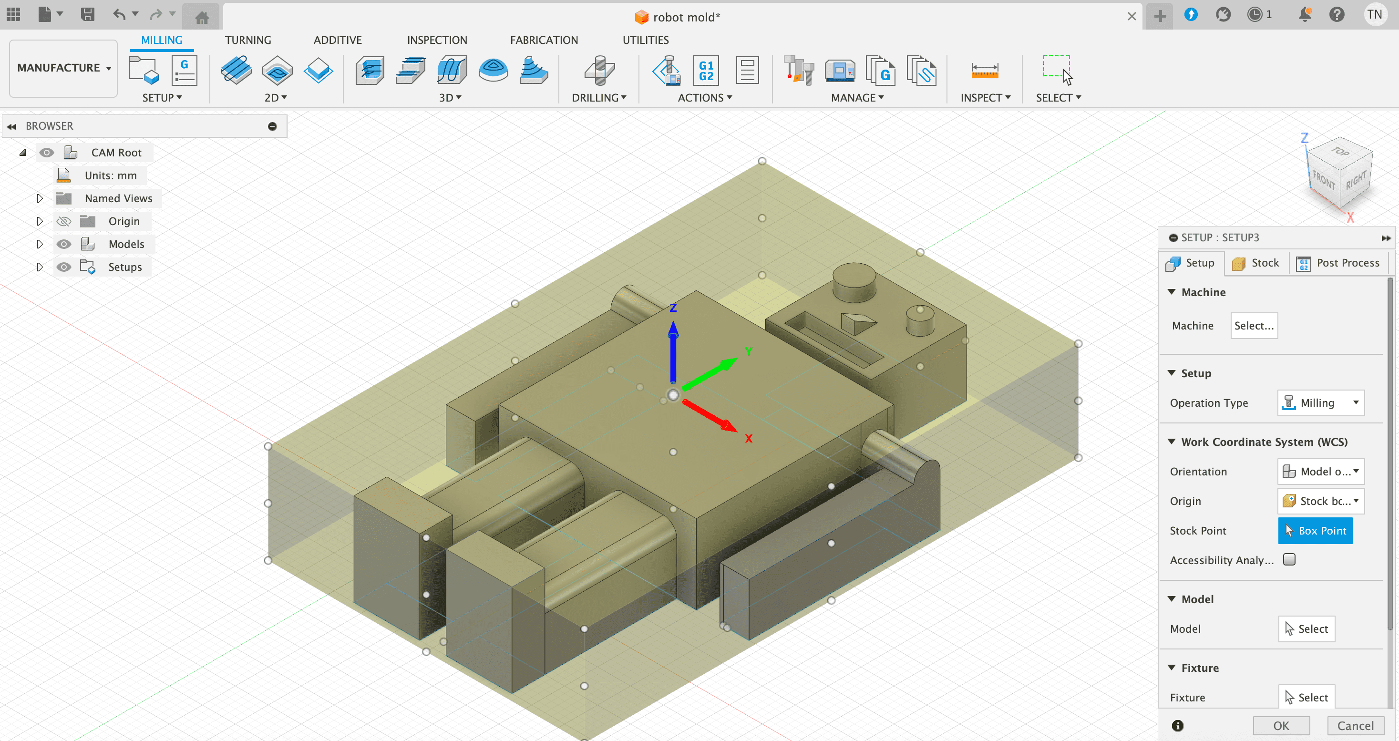Collapse the Fixture section

click(1172, 668)
